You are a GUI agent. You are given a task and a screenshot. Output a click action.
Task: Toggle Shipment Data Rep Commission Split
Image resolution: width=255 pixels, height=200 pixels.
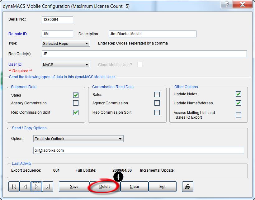coord(76,112)
